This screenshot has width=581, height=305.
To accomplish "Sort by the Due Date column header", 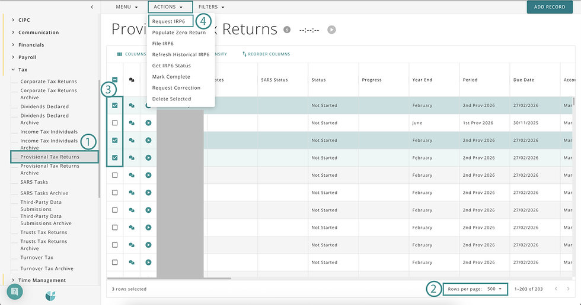I will 523,80.
